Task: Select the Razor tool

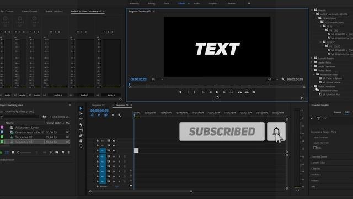Action: click(81, 124)
